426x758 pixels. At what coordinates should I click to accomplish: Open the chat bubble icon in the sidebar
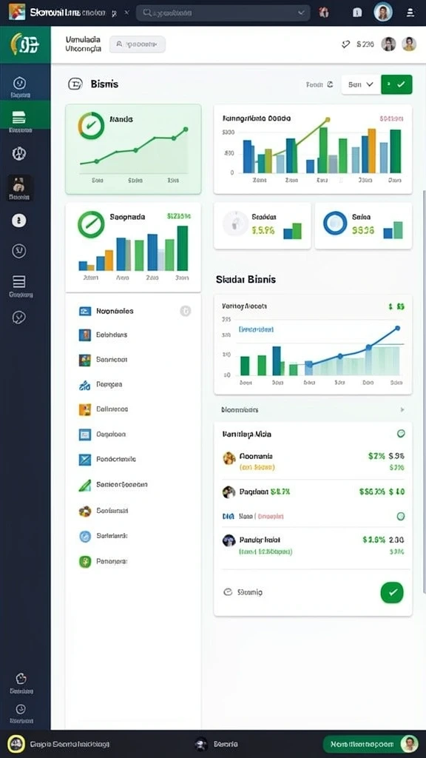18,317
